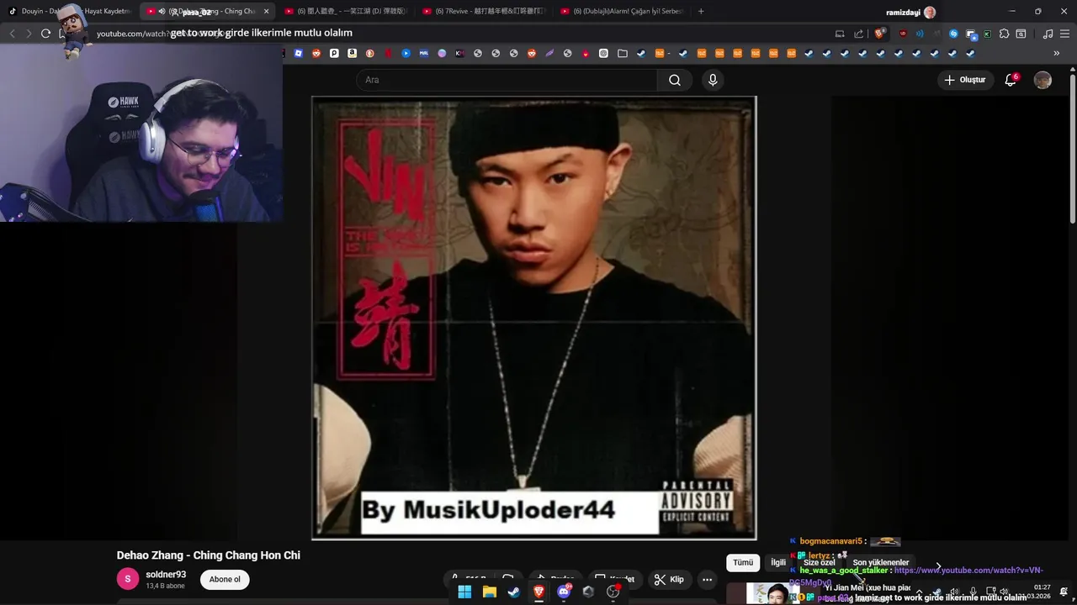Select the Tümü filter chip
Image resolution: width=1077 pixels, height=605 pixels.
click(743, 563)
